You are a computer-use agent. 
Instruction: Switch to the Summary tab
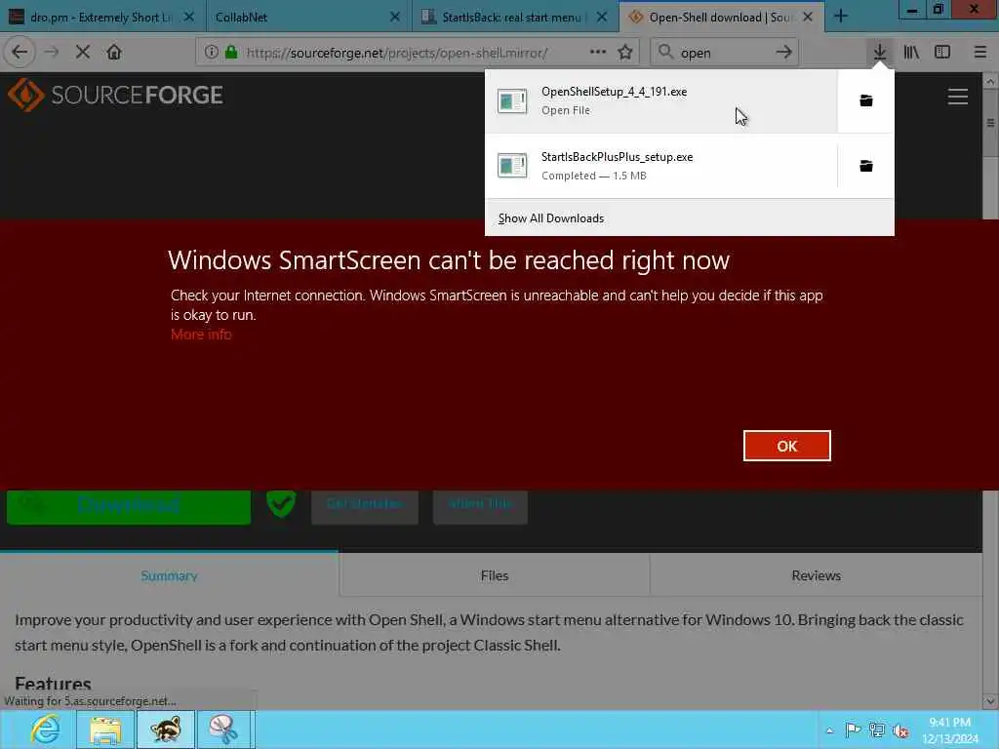coord(169,575)
